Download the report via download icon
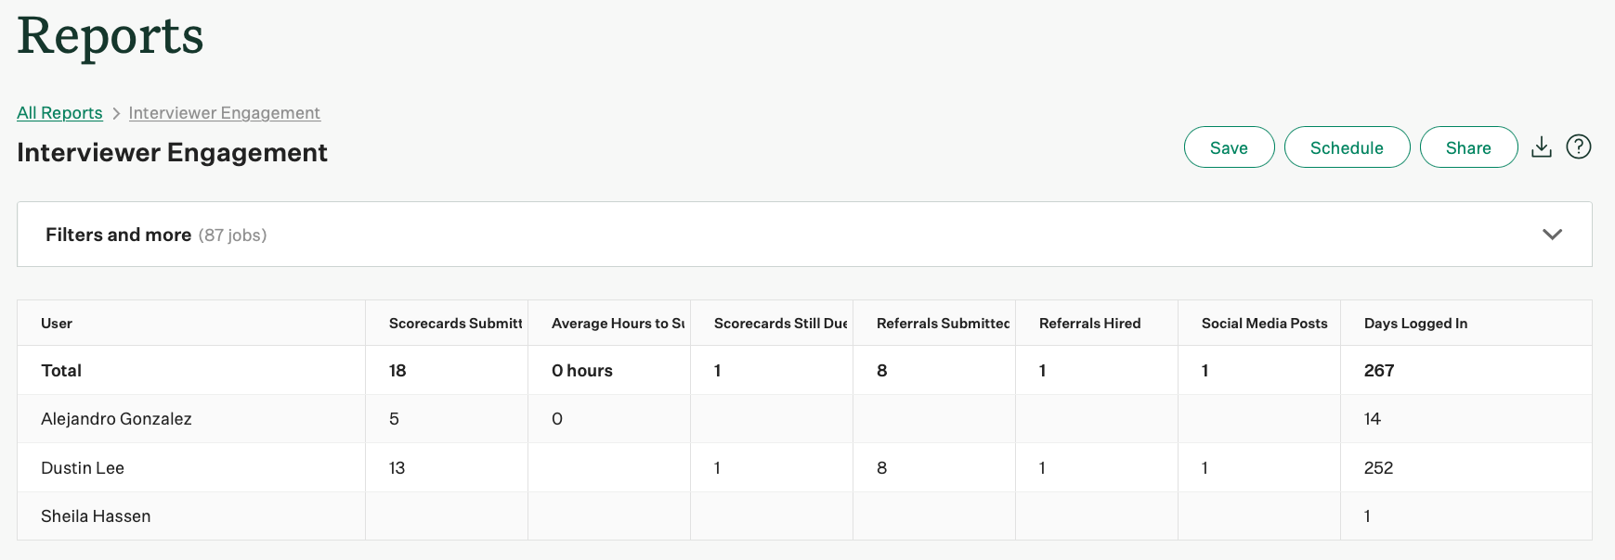The height and width of the screenshot is (560, 1615). tap(1542, 146)
